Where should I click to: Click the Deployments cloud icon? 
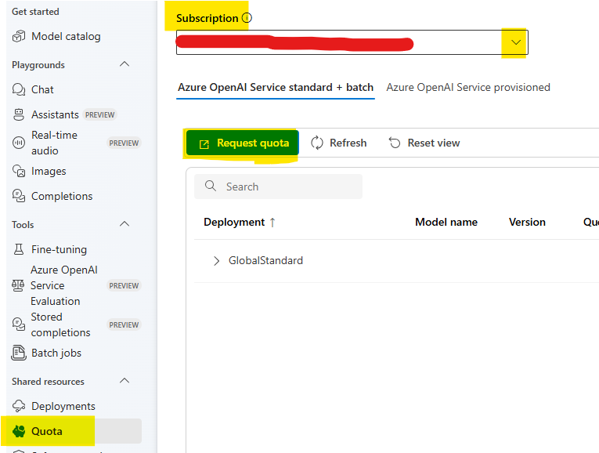tap(19, 406)
